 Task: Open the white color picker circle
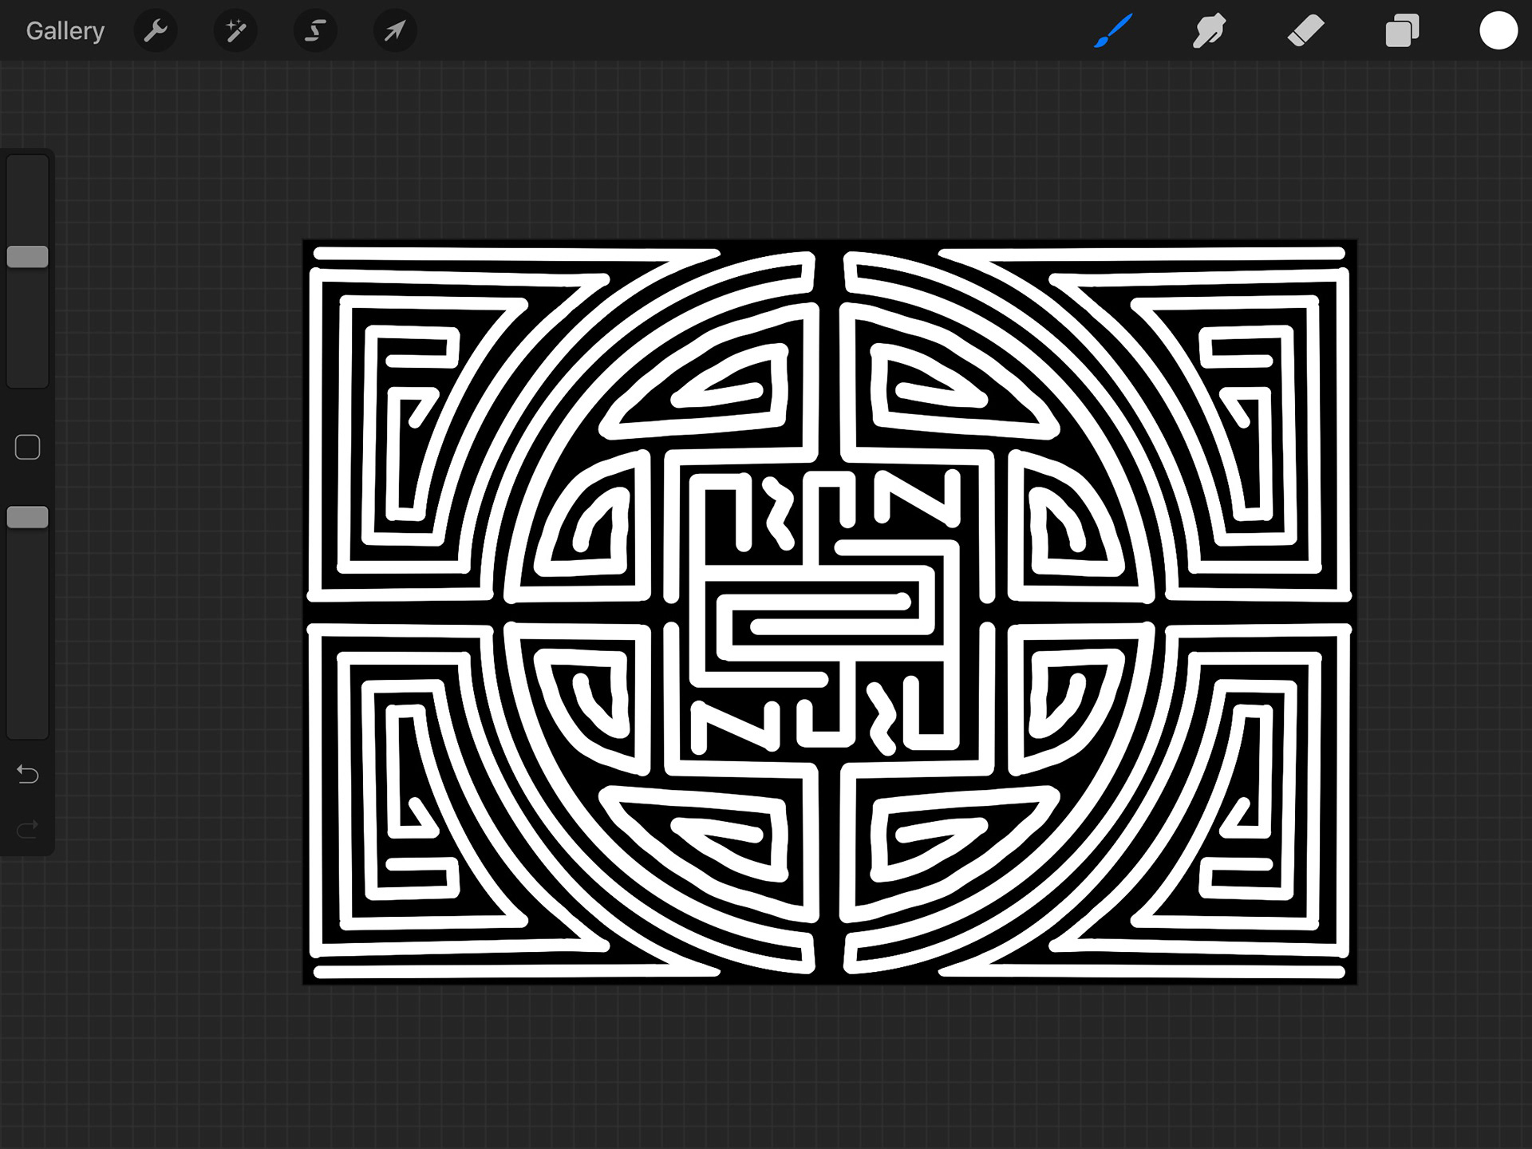click(1498, 31)
